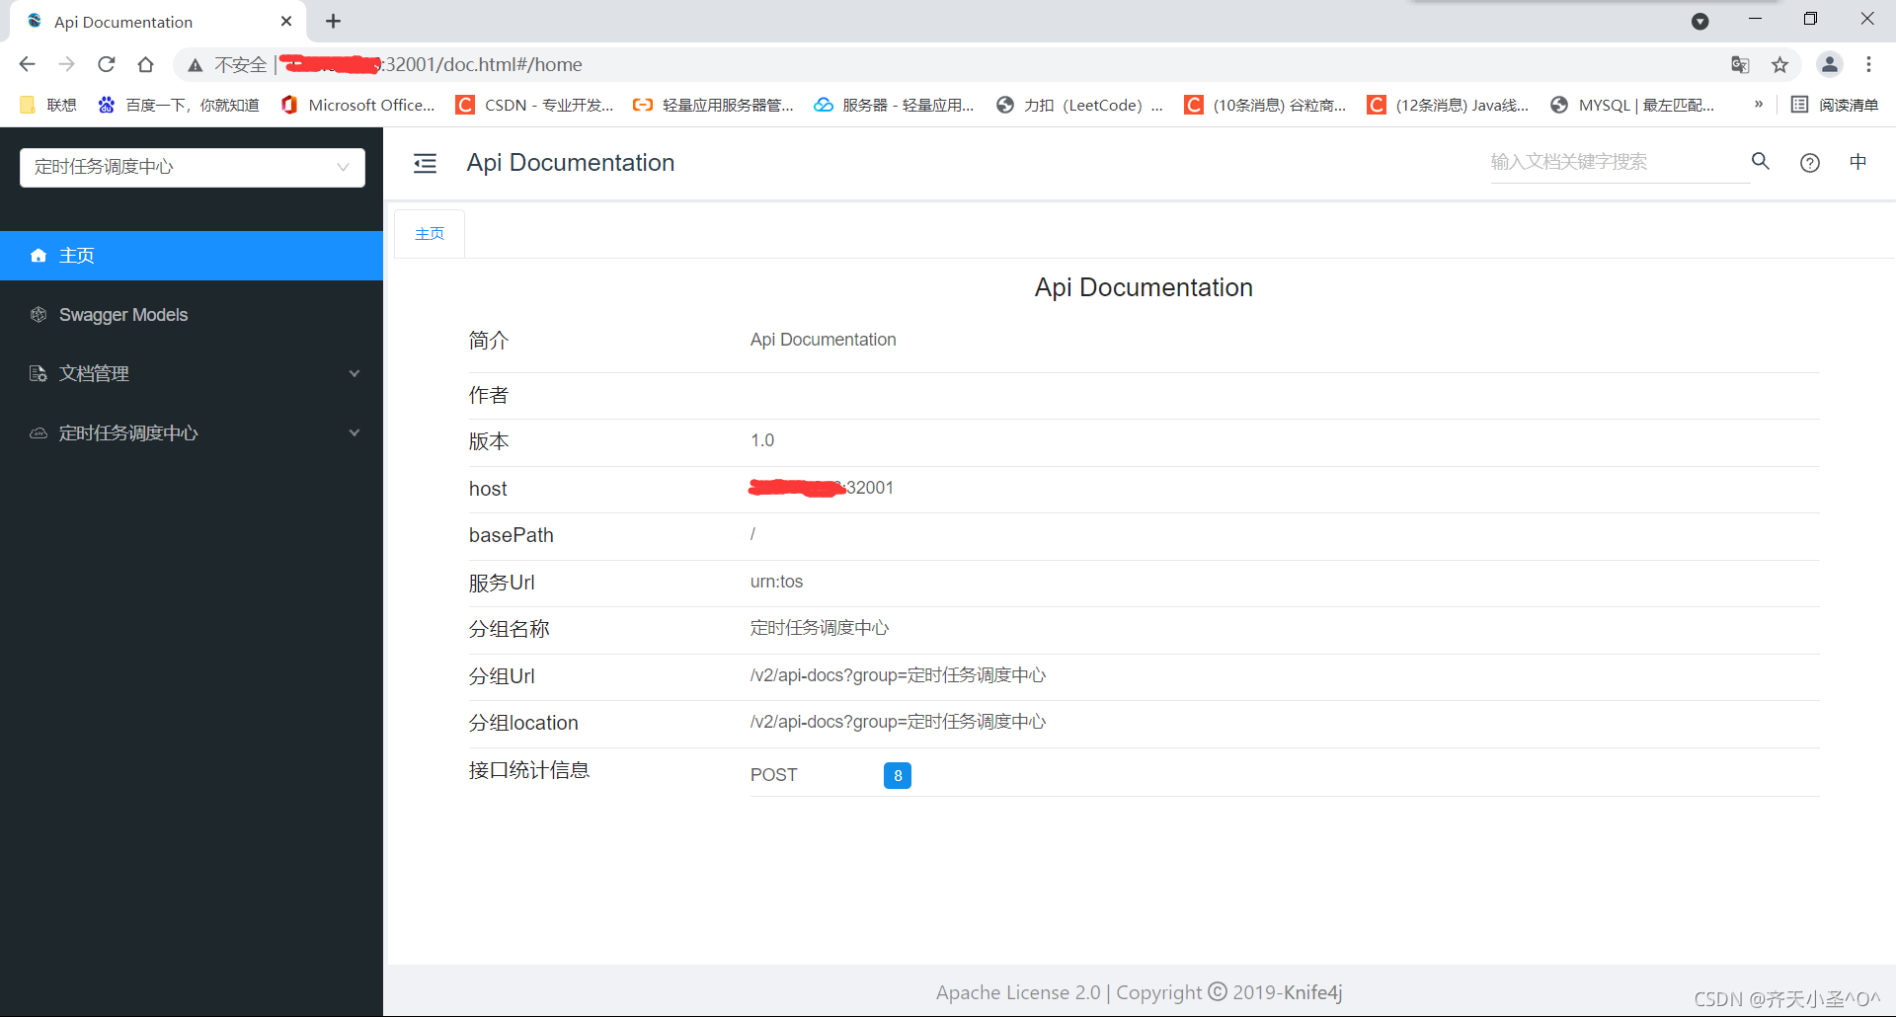The width and height of the screenshot is (1896, 1017).
Task: Open the browser profile avatar
Action: click(x=1829, y=64)
